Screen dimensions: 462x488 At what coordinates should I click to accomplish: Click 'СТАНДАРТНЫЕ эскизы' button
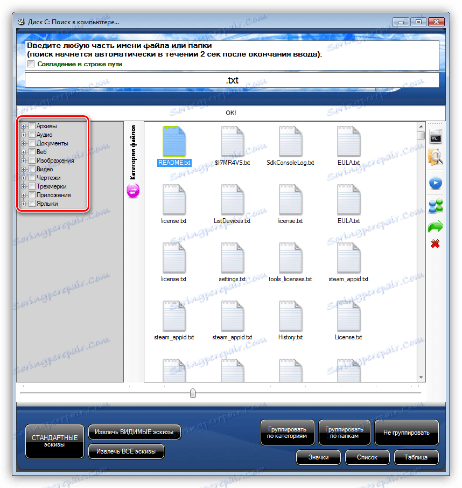(x=54, y=441)
